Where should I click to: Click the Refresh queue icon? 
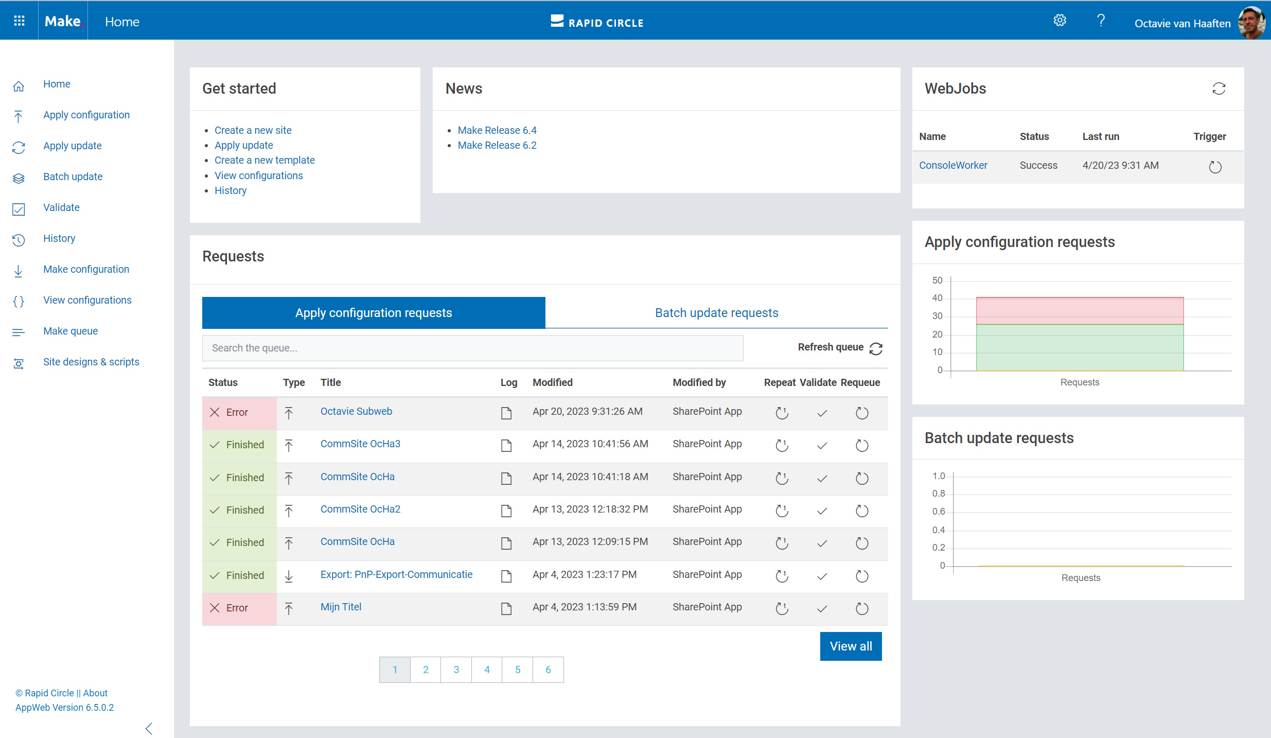point(876,348)
